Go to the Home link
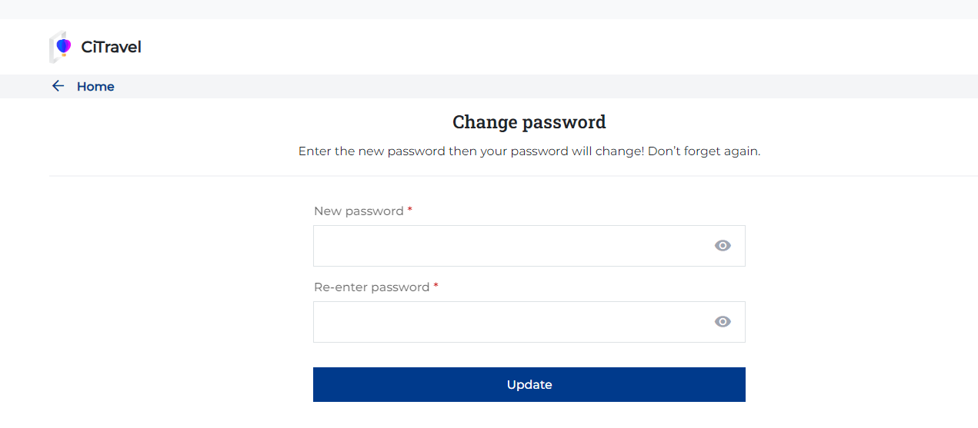Viewport: 978px width, 428px height. (x=95, y=87)
